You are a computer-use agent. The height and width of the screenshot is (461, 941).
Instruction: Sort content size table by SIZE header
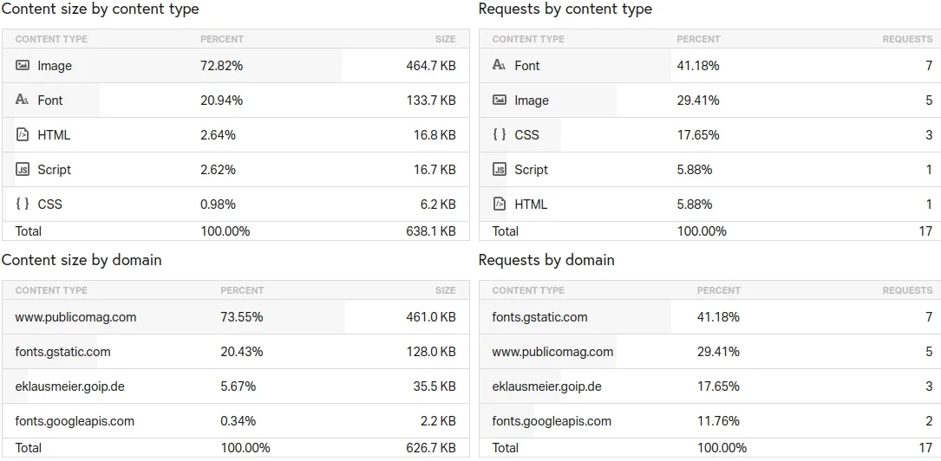[445, 39]
